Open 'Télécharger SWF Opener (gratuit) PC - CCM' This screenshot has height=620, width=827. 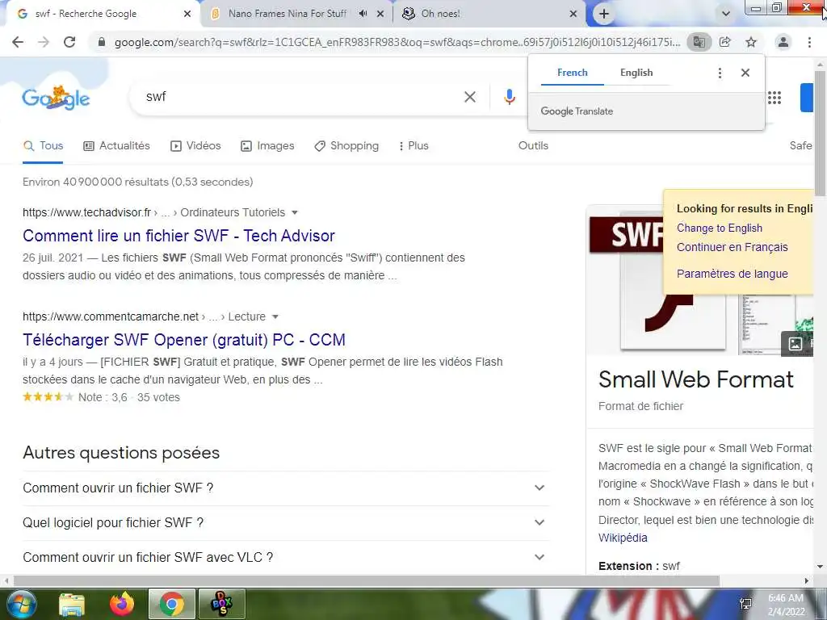pyautogui.click(x=184, y=340)
